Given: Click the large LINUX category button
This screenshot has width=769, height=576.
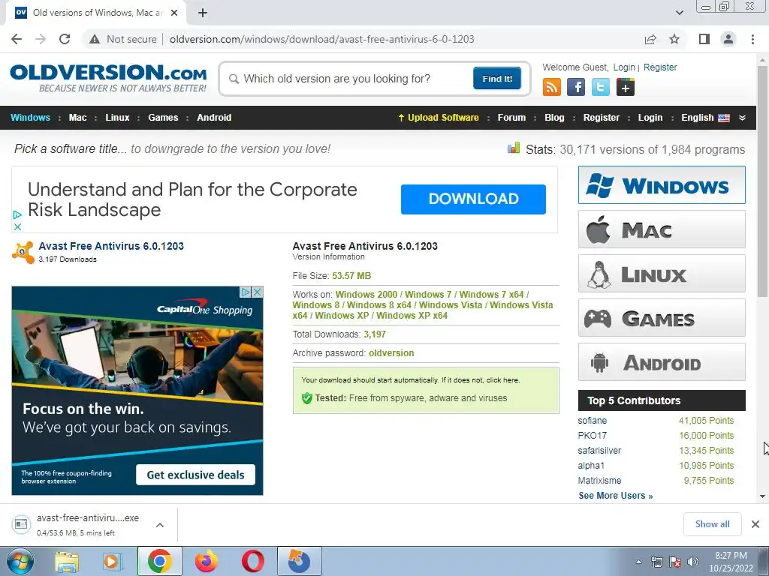Looking at the screenshot, I should pos(662,273).
